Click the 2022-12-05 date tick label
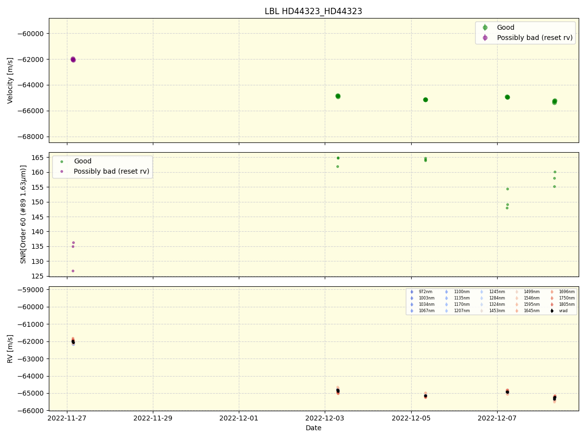This screenshot has height=439, width=586. pos(411,418)
